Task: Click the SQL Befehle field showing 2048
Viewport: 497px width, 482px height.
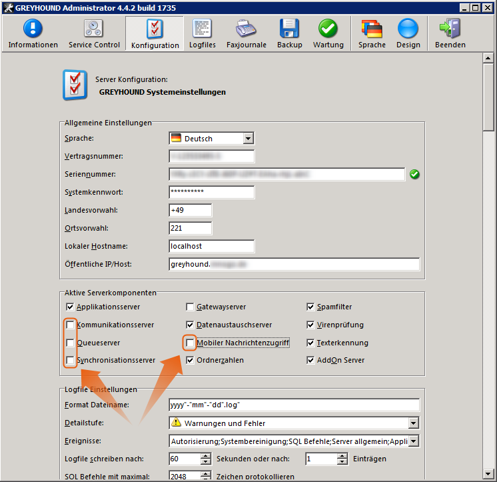Action: coord(185,475)
